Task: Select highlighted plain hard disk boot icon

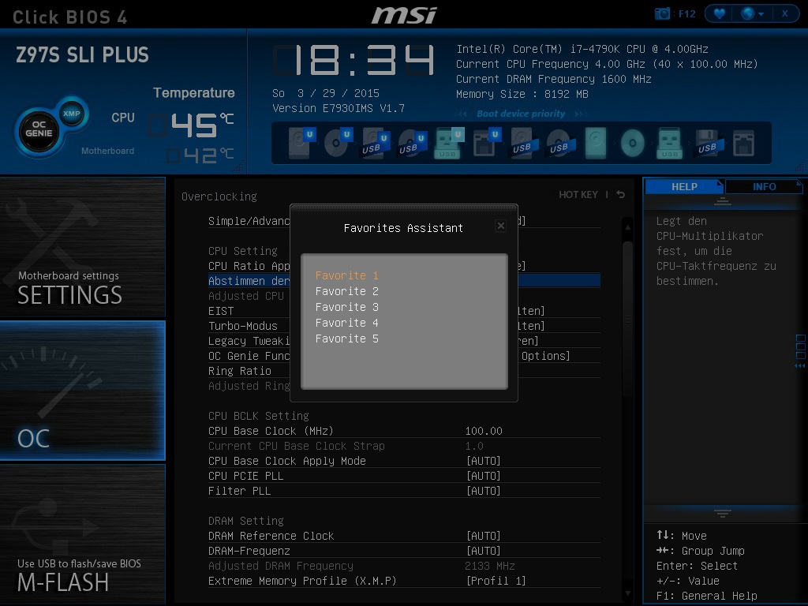Action: click(x=596, y=143)
